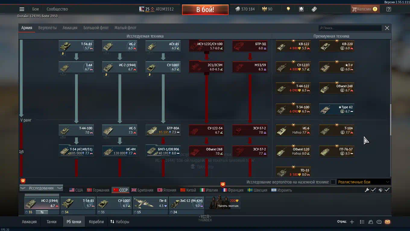
Task: Switch to the Вертолёты tab
Action: coord(47,28)
